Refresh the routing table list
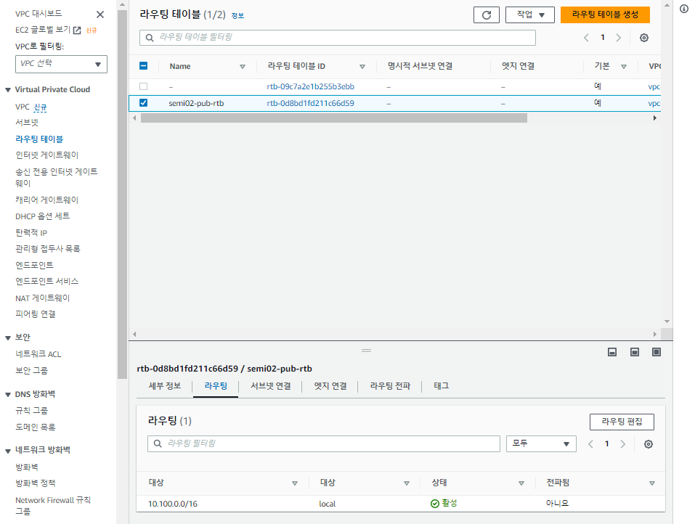The height and width of the screenshot is (524, 695). (487, 15)
